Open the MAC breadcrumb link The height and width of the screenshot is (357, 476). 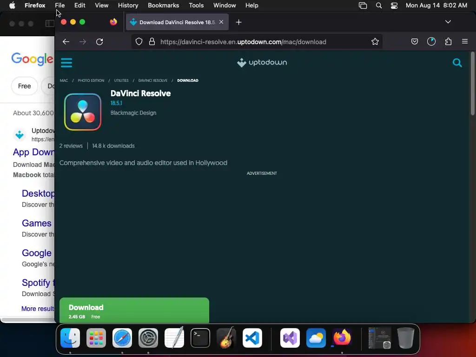(64, 80)
